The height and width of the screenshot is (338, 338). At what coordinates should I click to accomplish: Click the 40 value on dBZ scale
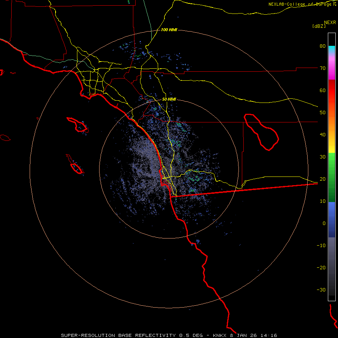coord(323,135)
